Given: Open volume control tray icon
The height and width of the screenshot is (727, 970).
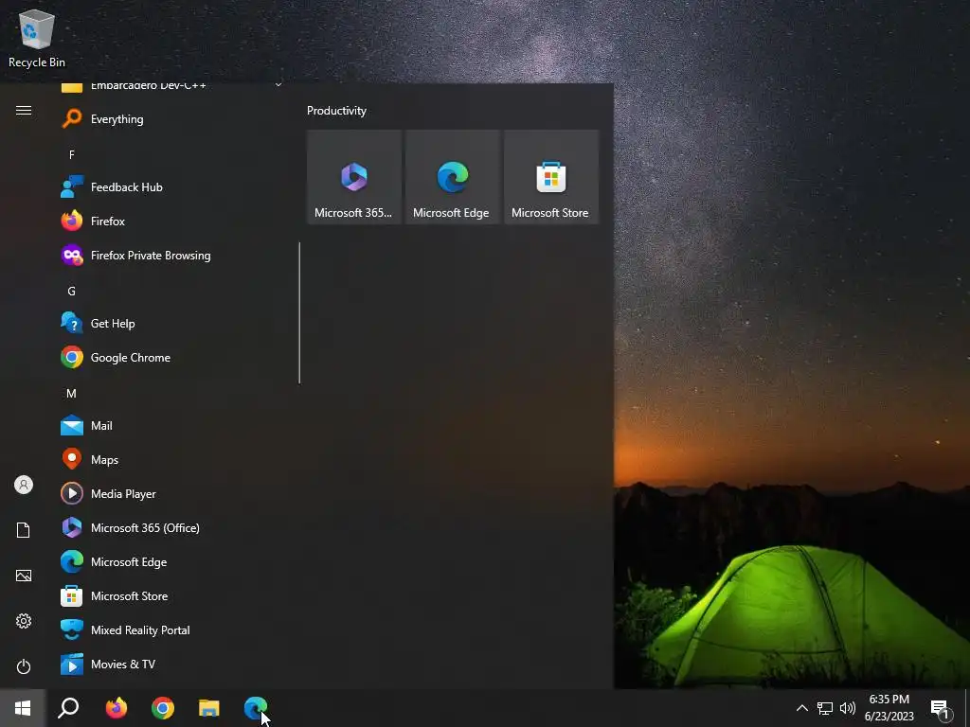Looking at the screenshot, I should point(848,708).
